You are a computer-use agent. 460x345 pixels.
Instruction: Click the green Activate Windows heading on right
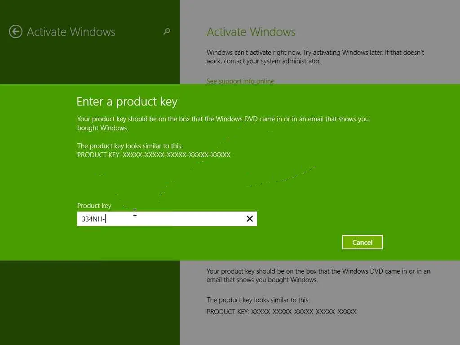251,32
